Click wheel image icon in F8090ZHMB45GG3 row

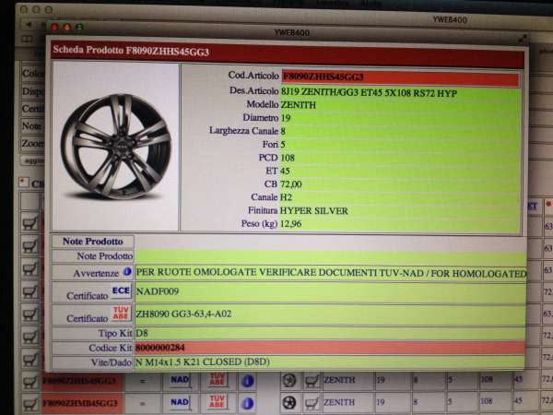point(289,403)
